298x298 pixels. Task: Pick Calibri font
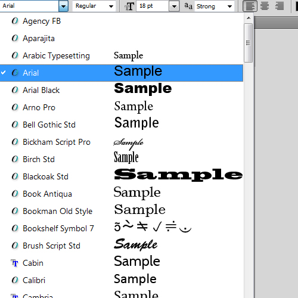[x=122, y=280]
